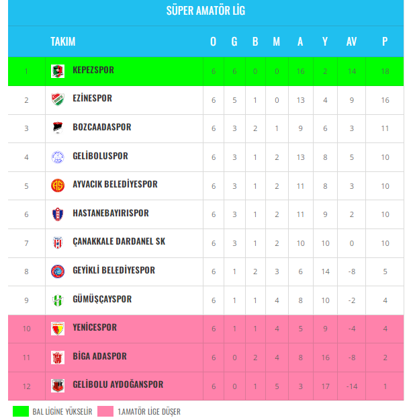413x418 pixels.
Task: Open the Ayvacık Belediyespor AS emblem
Action: pyautogui.click(x=58, y=185)
